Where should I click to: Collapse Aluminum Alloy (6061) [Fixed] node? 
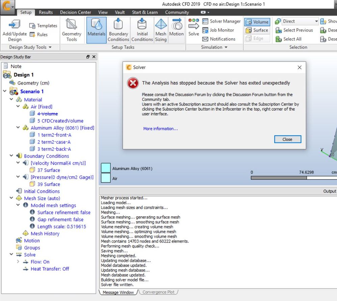pyautogui.click(x=18, y=128)
